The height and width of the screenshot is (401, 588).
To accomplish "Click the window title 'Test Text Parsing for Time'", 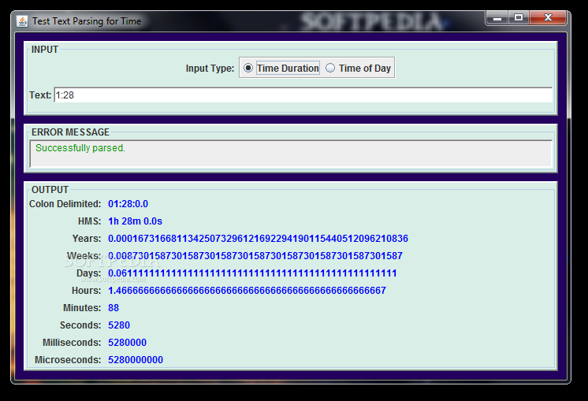I will click(87, 21).
